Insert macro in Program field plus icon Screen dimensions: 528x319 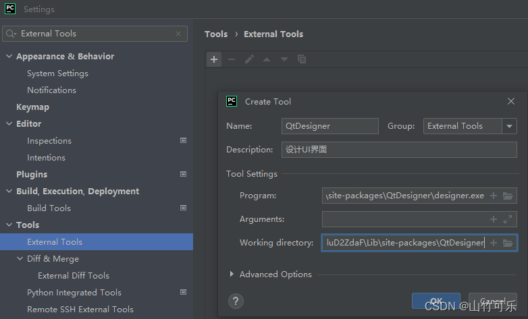494,196
